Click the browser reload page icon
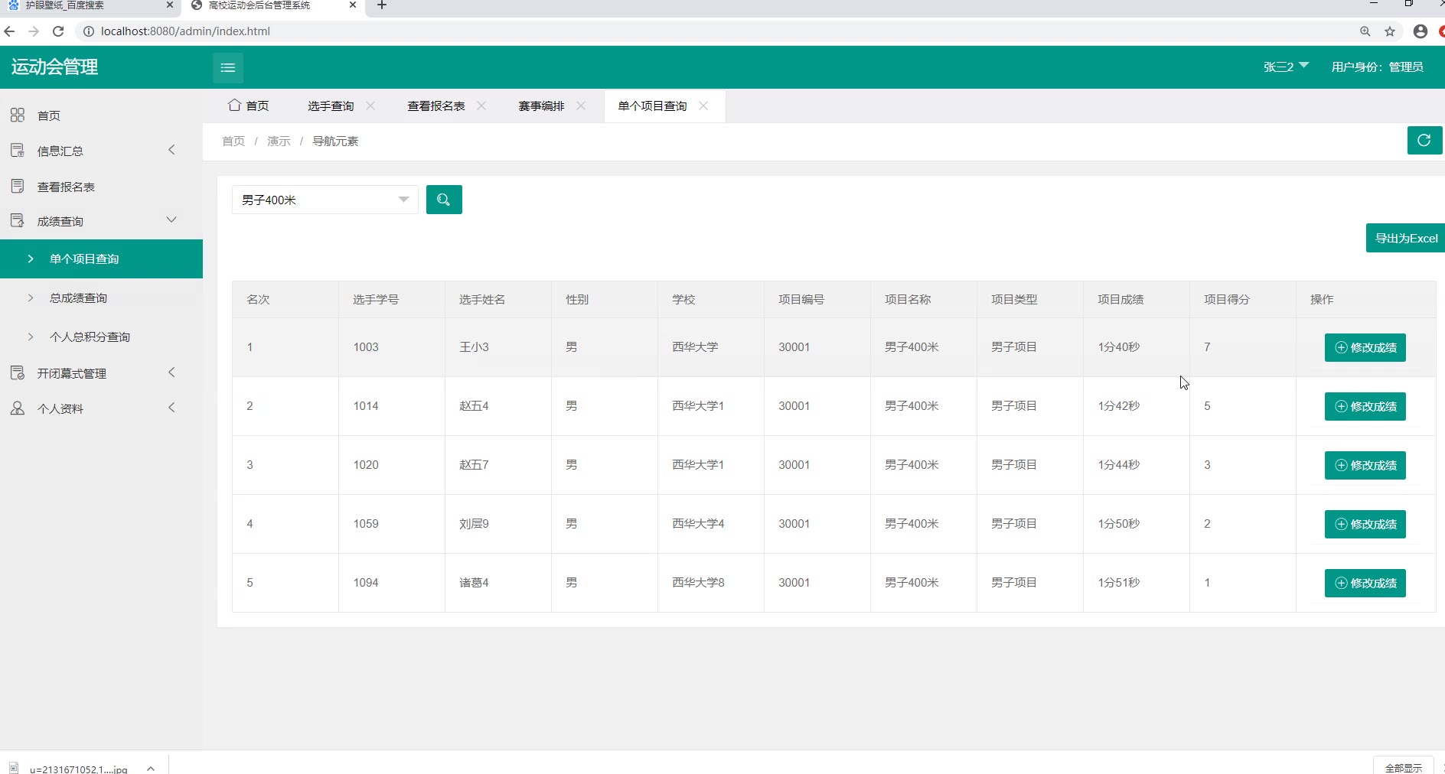This screenshot has width=1445, height=774. (x=58, y=31)
